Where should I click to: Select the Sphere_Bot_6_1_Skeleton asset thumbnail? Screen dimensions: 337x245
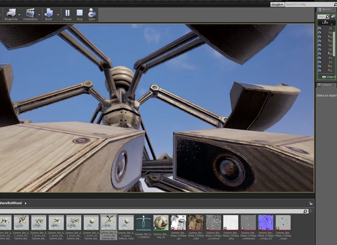click(144, 222)
